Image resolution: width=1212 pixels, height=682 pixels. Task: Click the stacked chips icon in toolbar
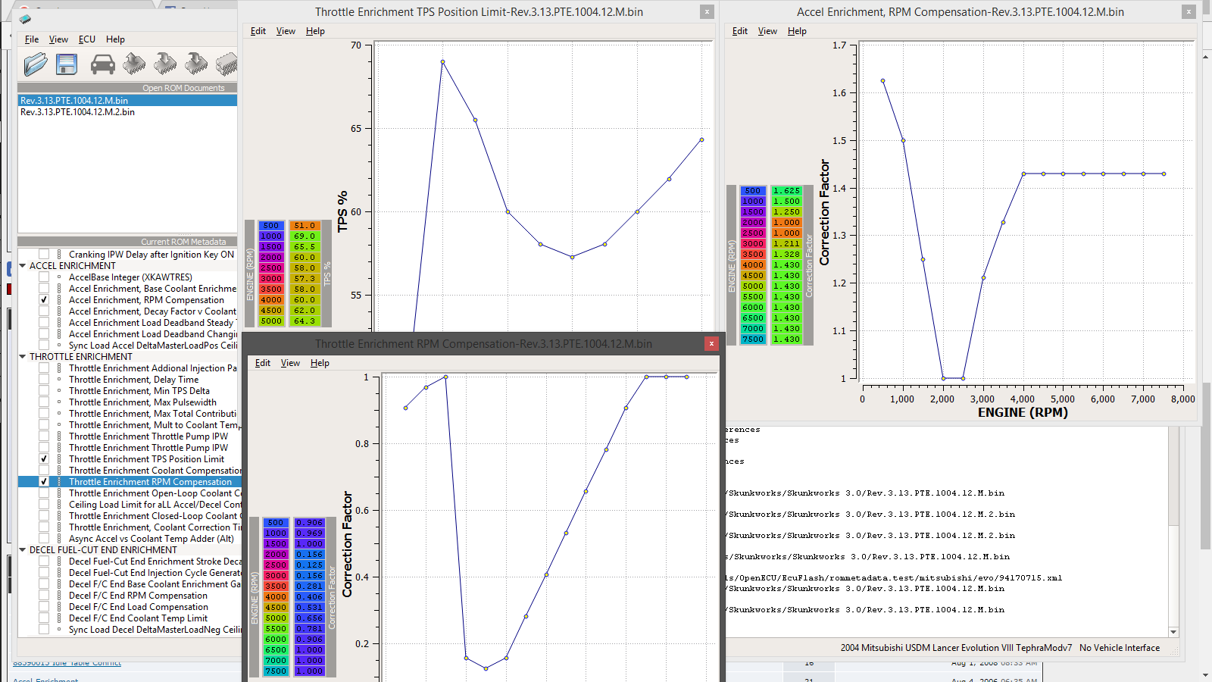[x=226, y=64]
